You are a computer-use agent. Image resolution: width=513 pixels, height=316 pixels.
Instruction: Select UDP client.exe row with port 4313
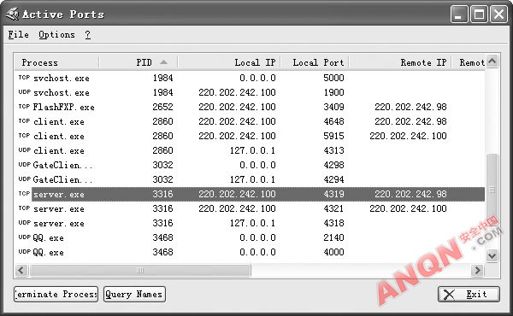click(250, 150)
